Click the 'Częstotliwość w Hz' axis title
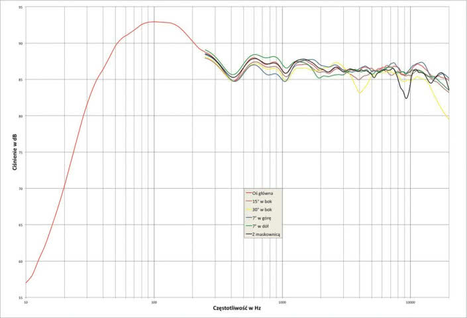The image size is (467, 318). (238, 308)
